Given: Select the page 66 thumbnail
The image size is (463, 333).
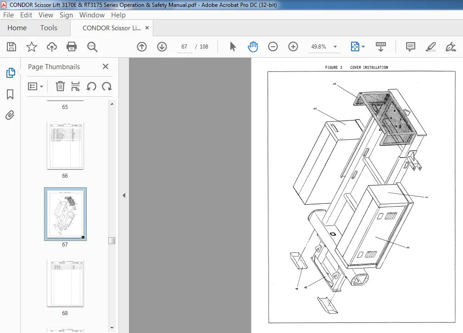Looking at the screenshot, I should click(65, 146).
